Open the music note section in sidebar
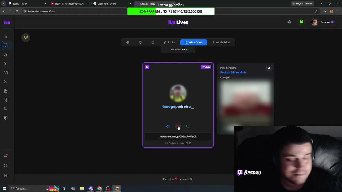Image resolution: width=342 pixels, height=192 pixels. (x=6, y=54)
